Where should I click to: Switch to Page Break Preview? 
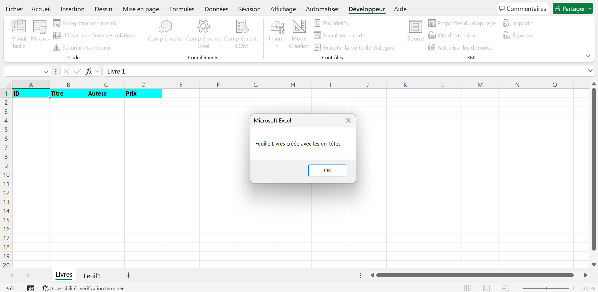505,288
